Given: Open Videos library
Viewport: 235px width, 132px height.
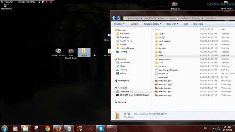Looking at the screenshot, I should 121,73.
